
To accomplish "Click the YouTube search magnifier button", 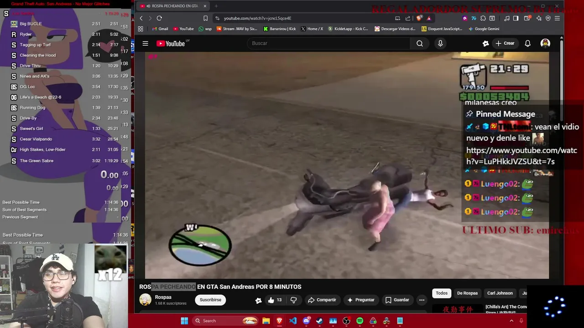I will tap(420, 43).
